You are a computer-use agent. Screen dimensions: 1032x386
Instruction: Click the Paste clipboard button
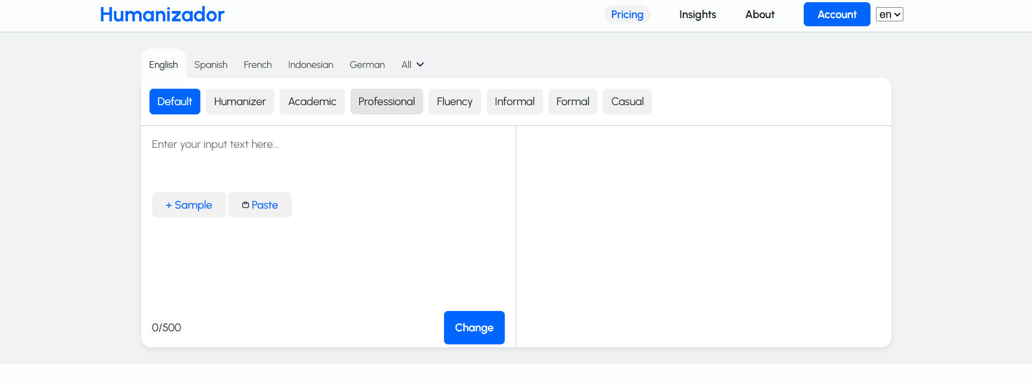coord(260,205)
